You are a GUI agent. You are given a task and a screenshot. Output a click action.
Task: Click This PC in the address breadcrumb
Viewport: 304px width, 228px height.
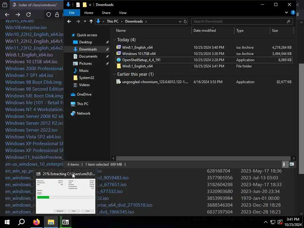coord(113,21)
